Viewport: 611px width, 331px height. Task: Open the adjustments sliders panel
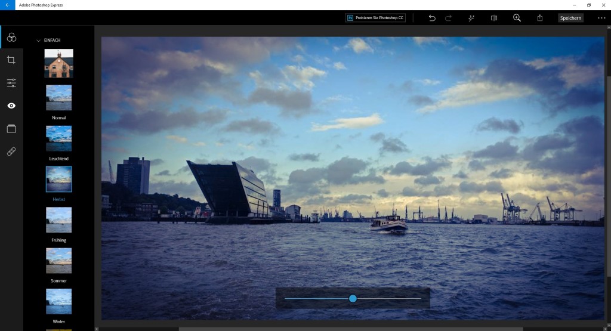point(11,83)
